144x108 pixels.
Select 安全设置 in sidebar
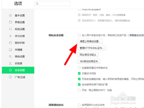pyautogui.click(x=18, y=70)
